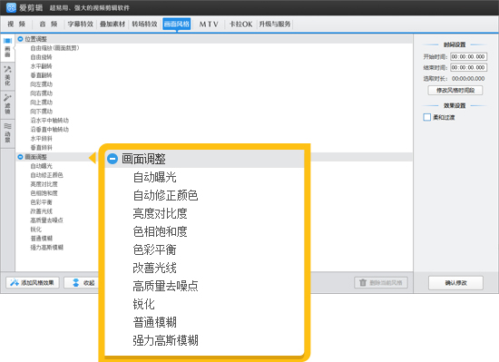Collapse the 画面调整 group in left list
The image size is (499, 362).
[x=20, y=157]
